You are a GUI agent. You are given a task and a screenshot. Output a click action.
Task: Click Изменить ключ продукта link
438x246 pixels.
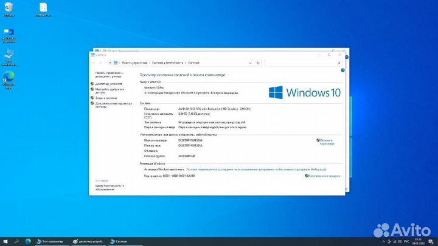pos(324,176)
